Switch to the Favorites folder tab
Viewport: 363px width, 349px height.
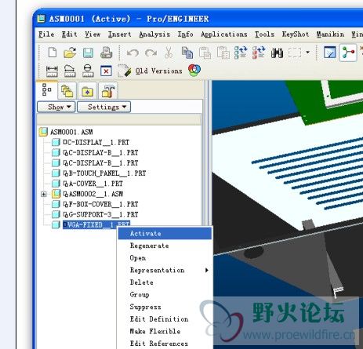pos(87,91)
